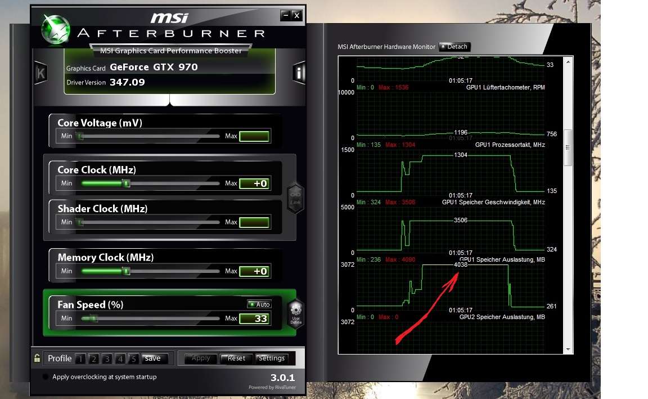Select Profile 2 slot
The width and height of the screenshot is (648, 399).
pos(94,358)
